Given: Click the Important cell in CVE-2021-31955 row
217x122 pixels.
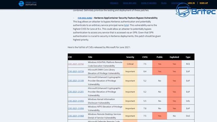Looking at the screenshot, I should 130,101.
